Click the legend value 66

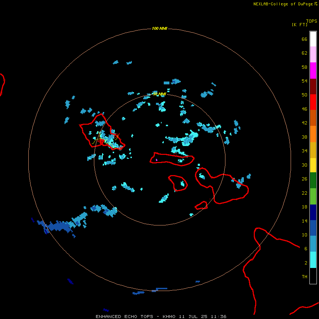point(304,39)
